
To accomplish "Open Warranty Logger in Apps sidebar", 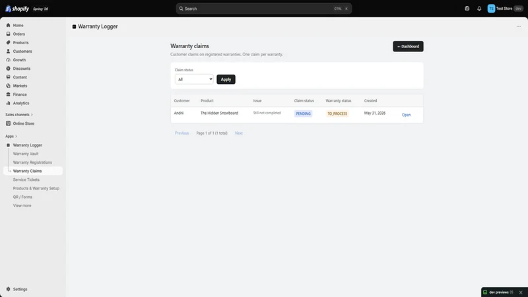I will [x=28, y=145].
